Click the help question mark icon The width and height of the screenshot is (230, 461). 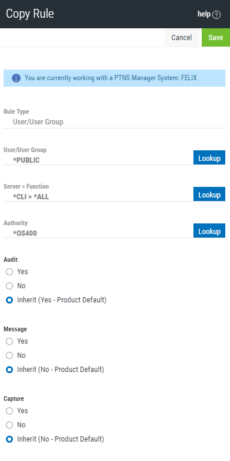click(216, 14)
